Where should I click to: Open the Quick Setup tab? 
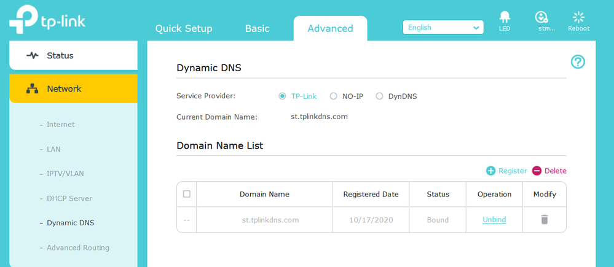[184, 28]
